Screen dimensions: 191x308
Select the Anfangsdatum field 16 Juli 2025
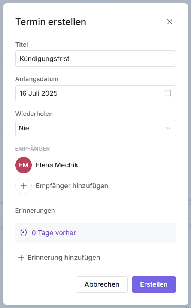tap(96, 93)
